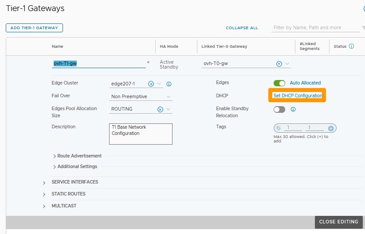The height and width of the screenshot is (234, 365).
Task: Focus the ovh-T1-gw name field
Action: [x=99, y=63]
